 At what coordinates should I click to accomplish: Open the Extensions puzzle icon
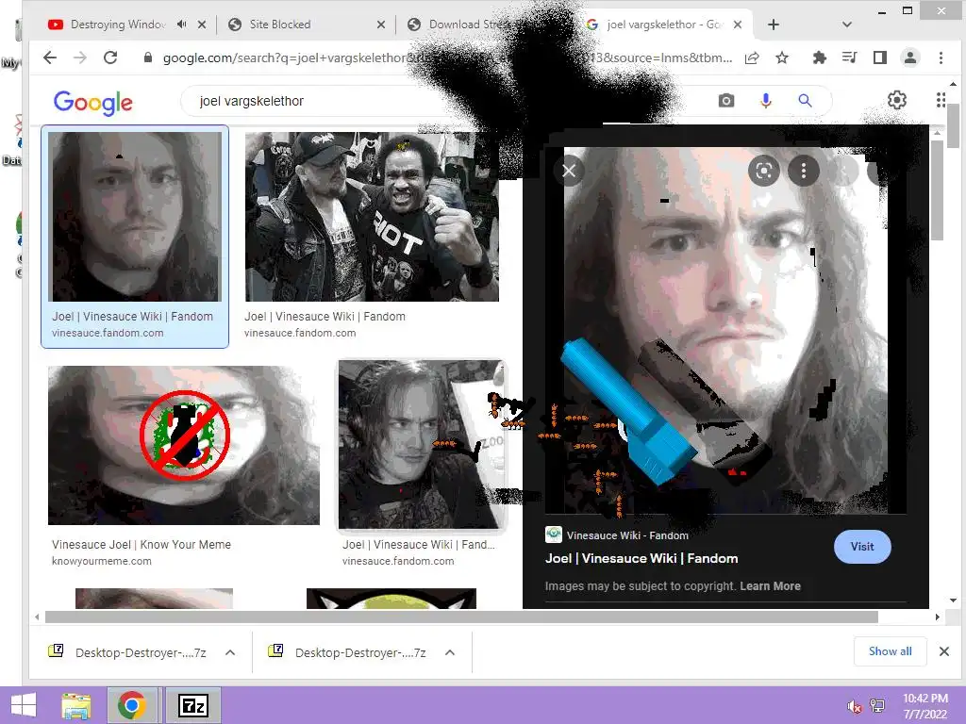pos(820,58)
